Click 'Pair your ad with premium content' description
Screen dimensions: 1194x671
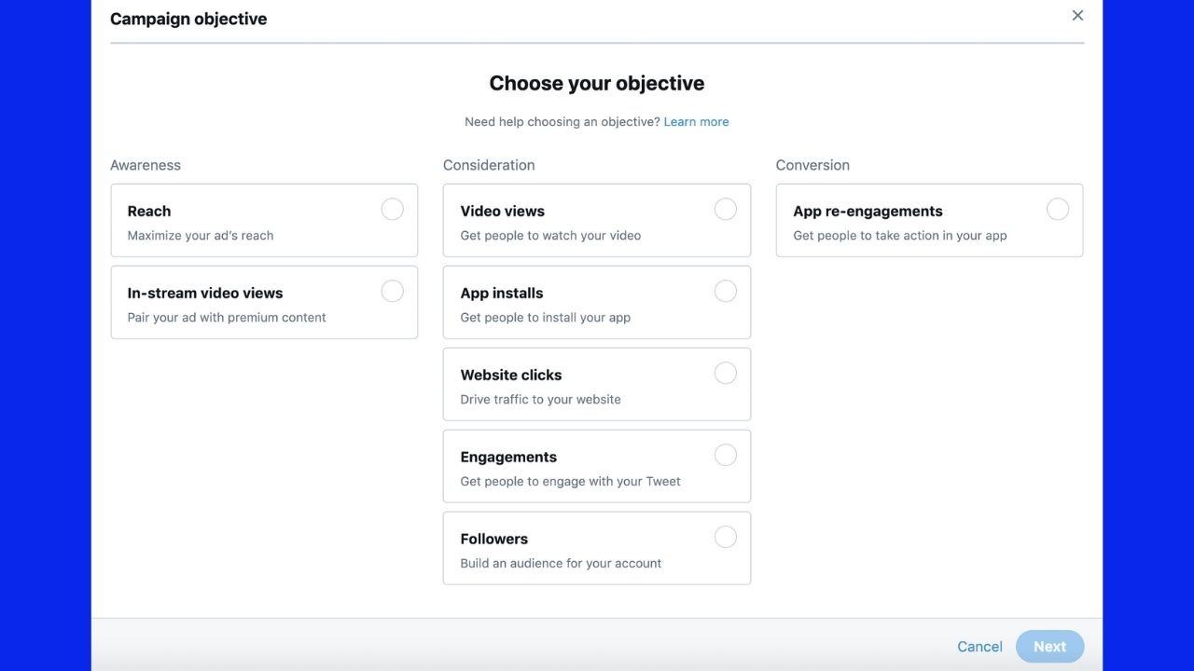[227, 318]
